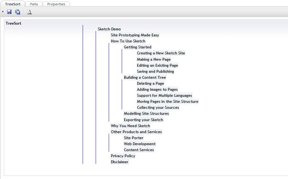This screenshot has width=288, height=179.
Task: Select Modelling Site Structures node
Action: [146, 114]
